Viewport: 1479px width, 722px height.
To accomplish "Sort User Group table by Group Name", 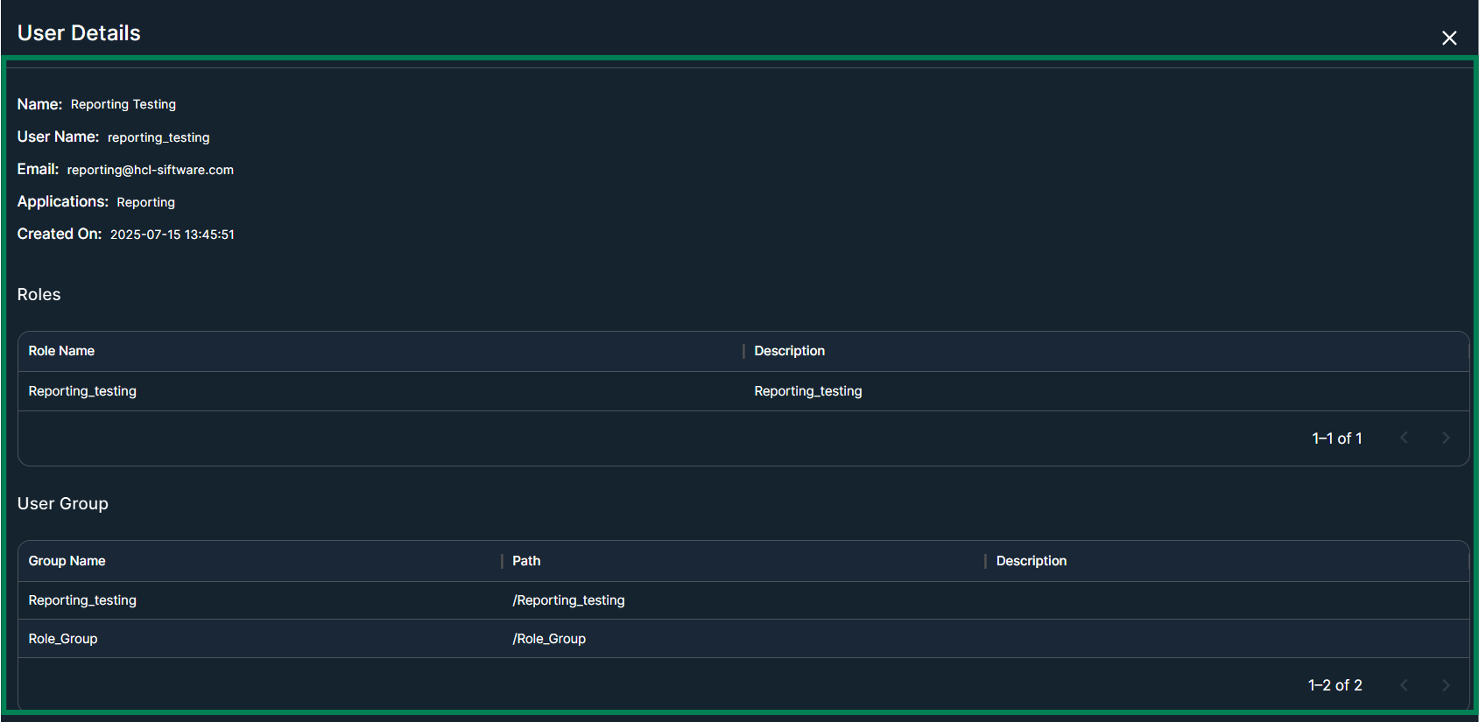I will click(67, 561).
